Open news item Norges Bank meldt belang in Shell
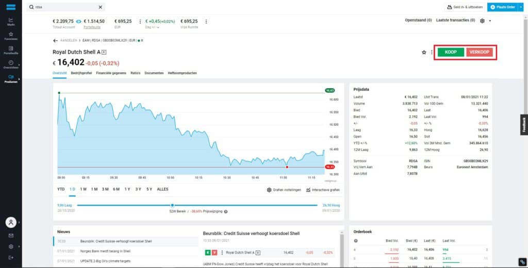Viewport: 528px width, 268px height. pos(126,251)
